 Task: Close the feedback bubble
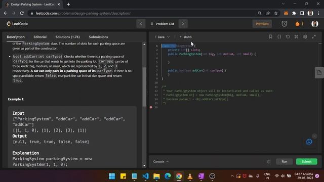pos(314,136)
